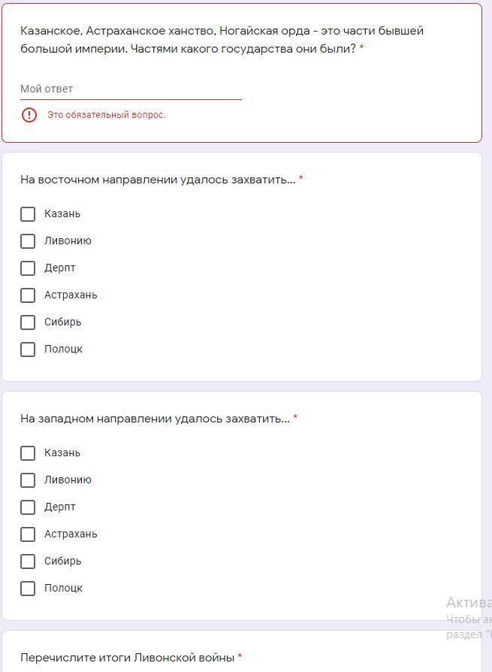Click the 'На восточном направлении удалось захватить...' heading
Viewport: 492px width, 672px height.
click(x=158, y=180)
